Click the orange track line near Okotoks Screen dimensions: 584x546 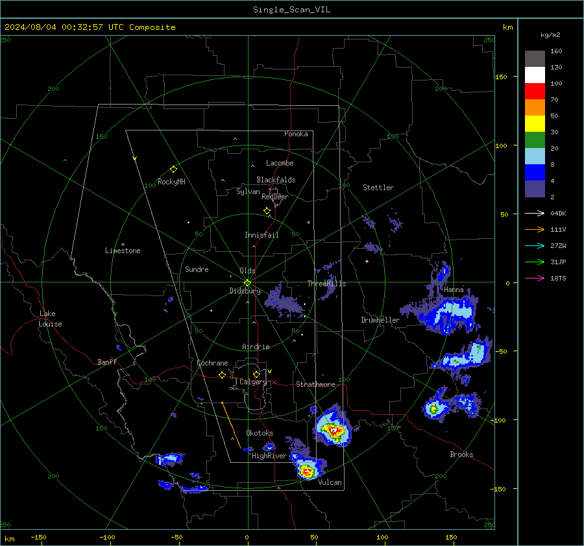pyautogui.click(x=231, y=425)
